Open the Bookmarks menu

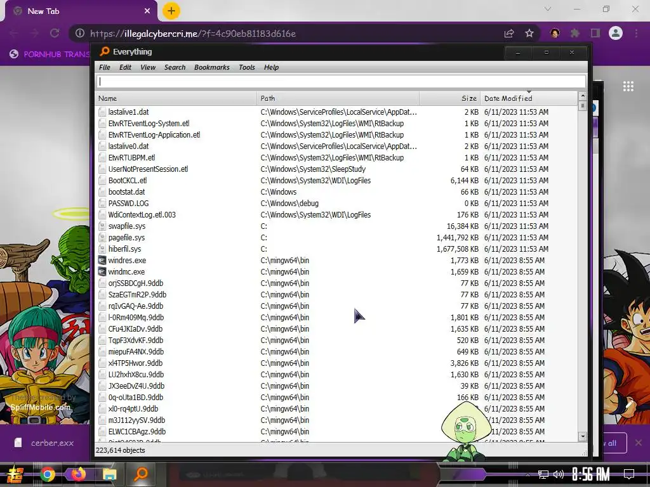click(x=211, y=67)
